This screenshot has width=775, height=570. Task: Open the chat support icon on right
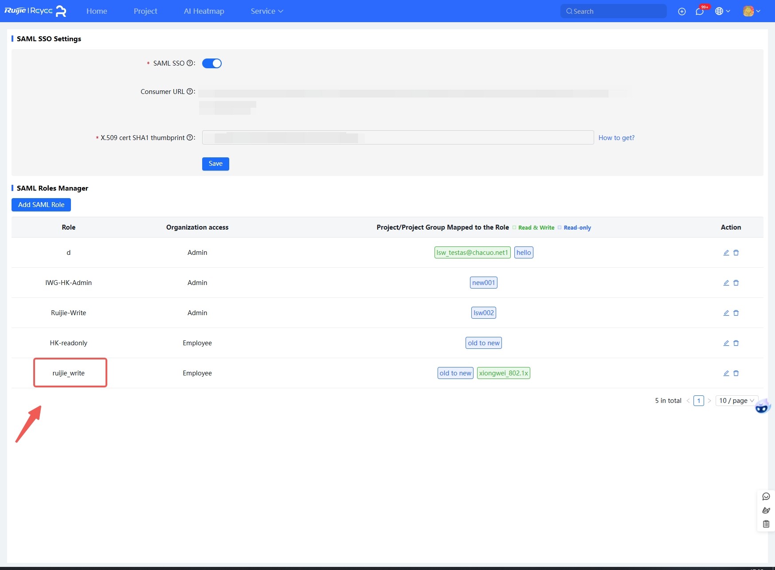tap(766, 496)
